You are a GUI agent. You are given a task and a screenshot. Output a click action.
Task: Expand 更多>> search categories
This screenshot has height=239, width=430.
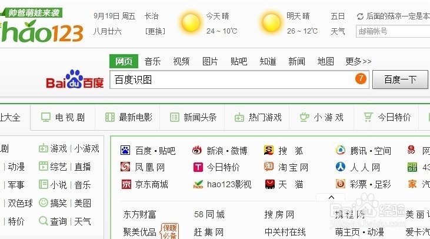pos(358,61)
